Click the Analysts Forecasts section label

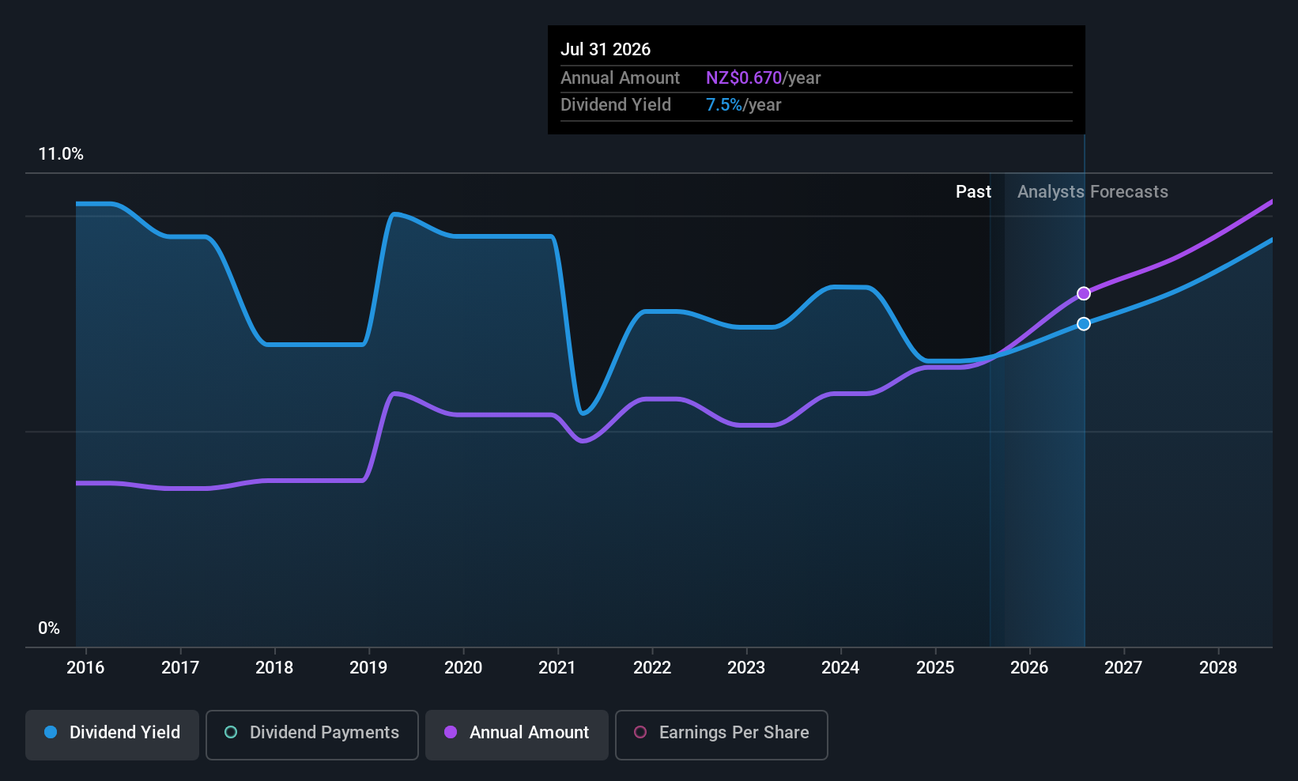pyautogui.click(x=1092, y=192)
